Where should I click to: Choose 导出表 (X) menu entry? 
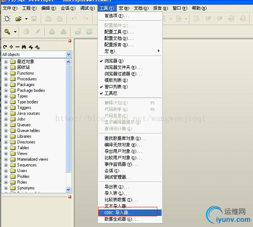tap(130, 187)
